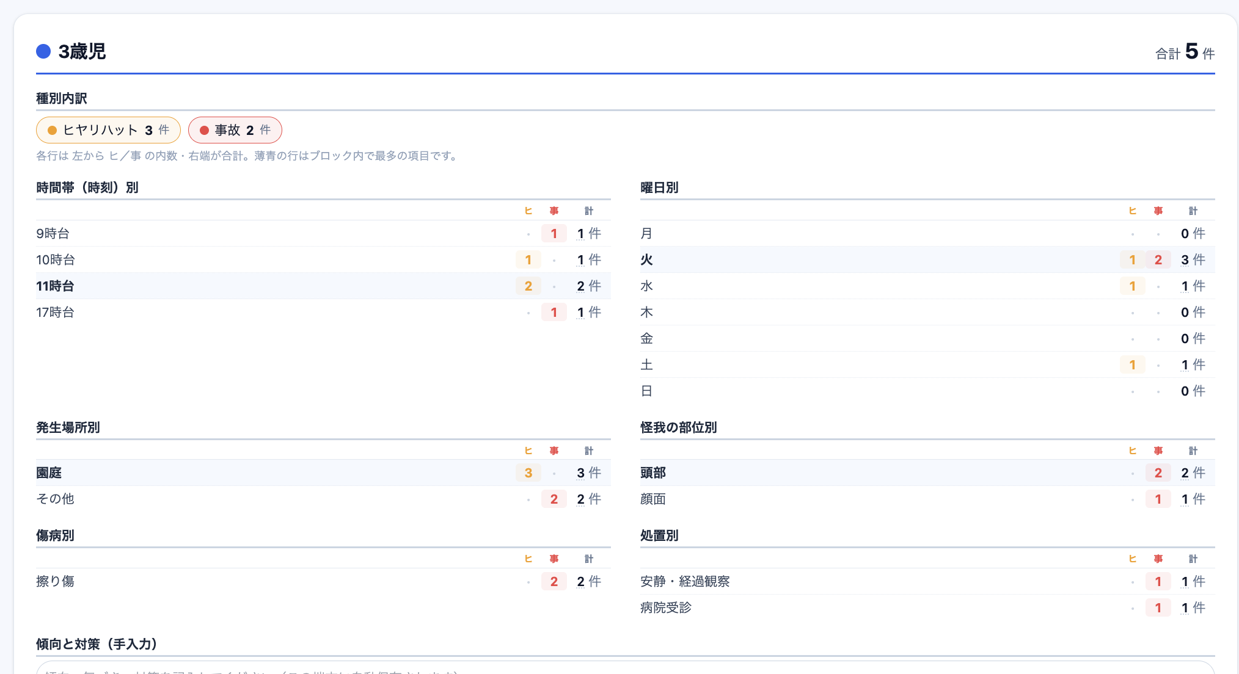Screen dimensions: 1239x674
Task: Click the 頭部 injury site row label
Action: click(x=653, y=473)
